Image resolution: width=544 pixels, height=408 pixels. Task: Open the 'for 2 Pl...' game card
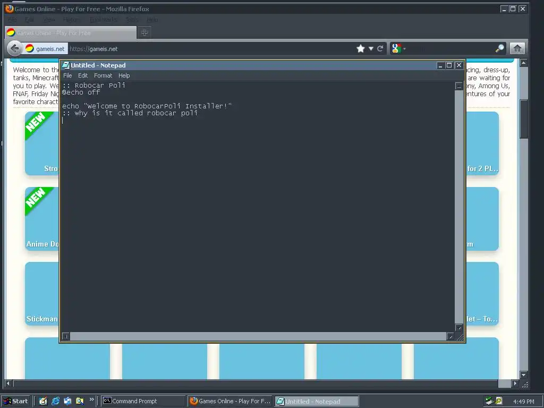tap(482, 143)
